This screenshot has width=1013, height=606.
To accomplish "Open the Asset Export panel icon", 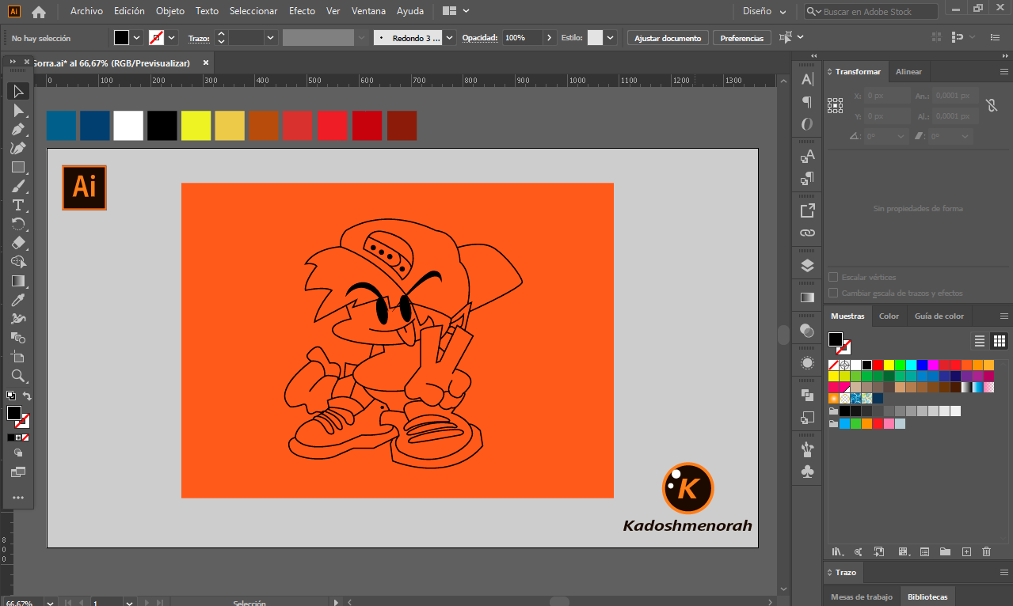I will point(807,210).
